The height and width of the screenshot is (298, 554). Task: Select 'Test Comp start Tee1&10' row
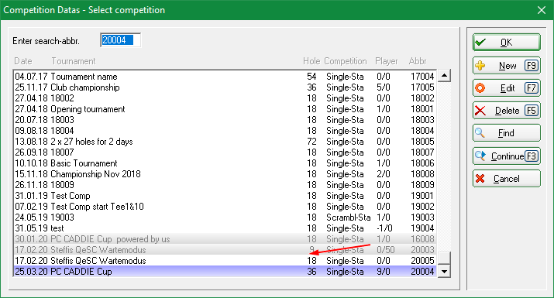pos(225,207)
